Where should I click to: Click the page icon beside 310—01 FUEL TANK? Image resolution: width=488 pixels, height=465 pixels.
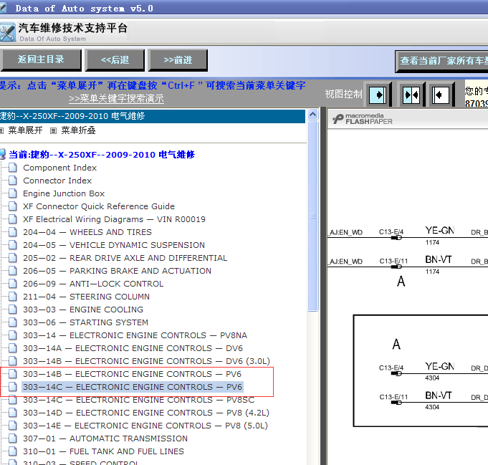(x=13, y=451)
